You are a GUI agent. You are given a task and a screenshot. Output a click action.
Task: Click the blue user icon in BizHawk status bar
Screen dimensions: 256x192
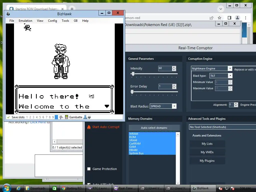coord(85,117)
